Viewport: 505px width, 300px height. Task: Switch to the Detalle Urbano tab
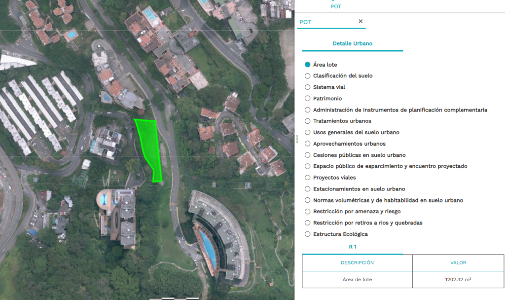click(352, 43)
